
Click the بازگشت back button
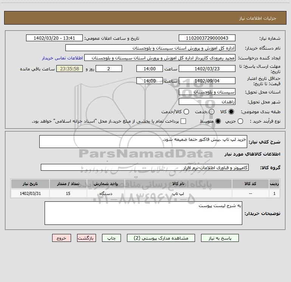(x=87, y=238)
